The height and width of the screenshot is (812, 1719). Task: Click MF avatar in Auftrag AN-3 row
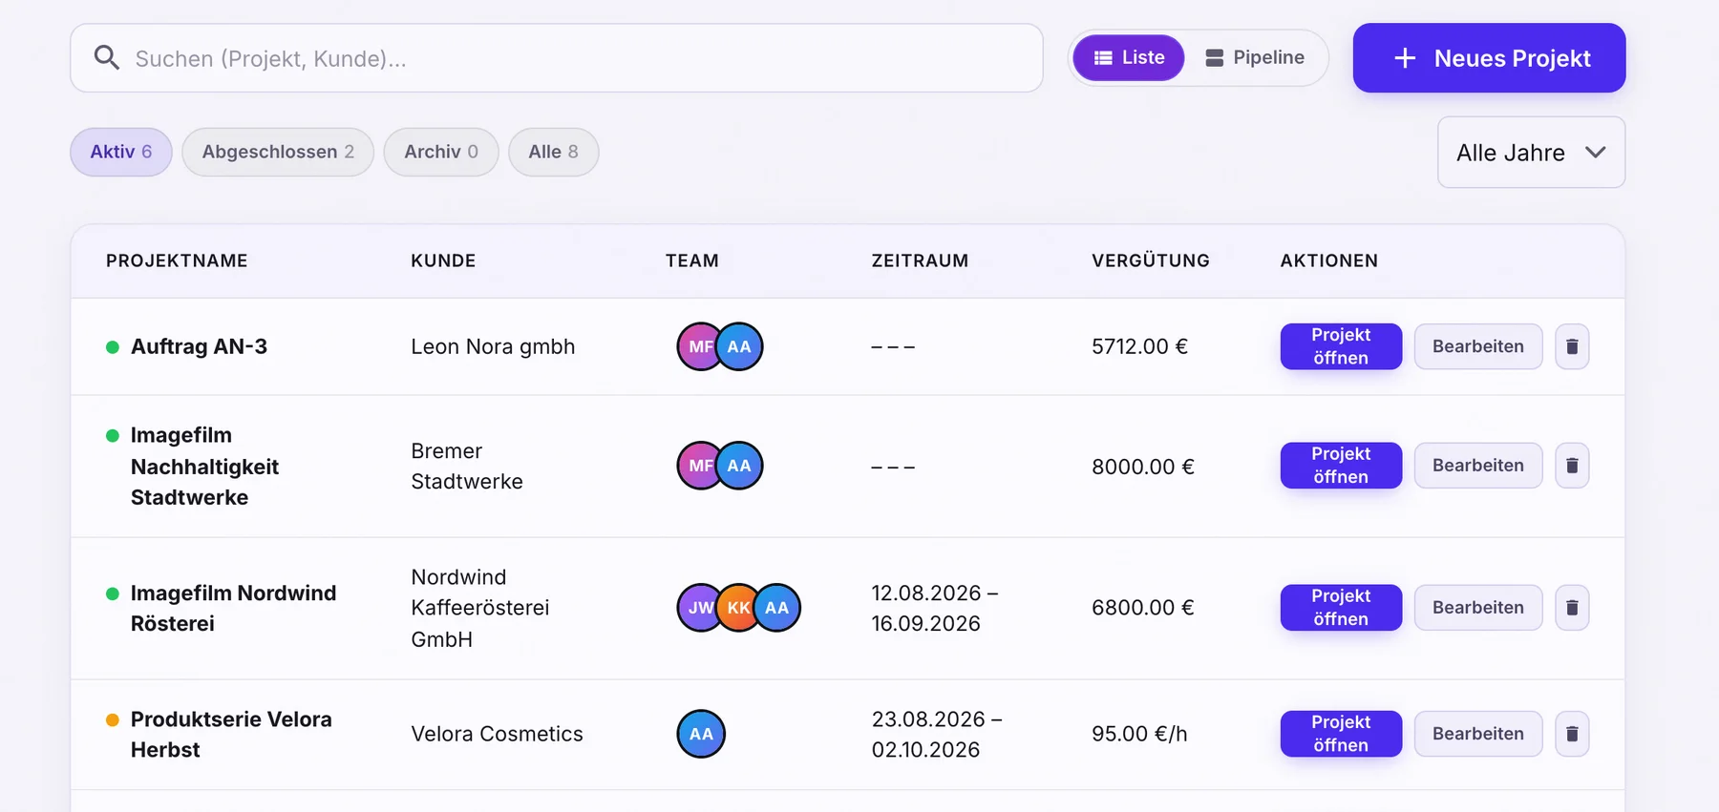[x=698, y=346]
